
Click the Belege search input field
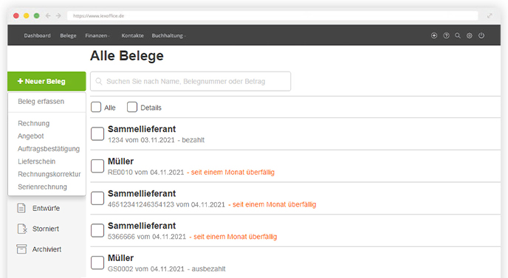tap(190, 81)
